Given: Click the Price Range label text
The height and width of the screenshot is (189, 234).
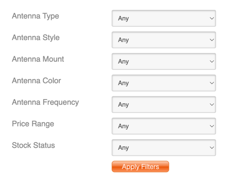Looking at the screenshot, I should [33, 124].
